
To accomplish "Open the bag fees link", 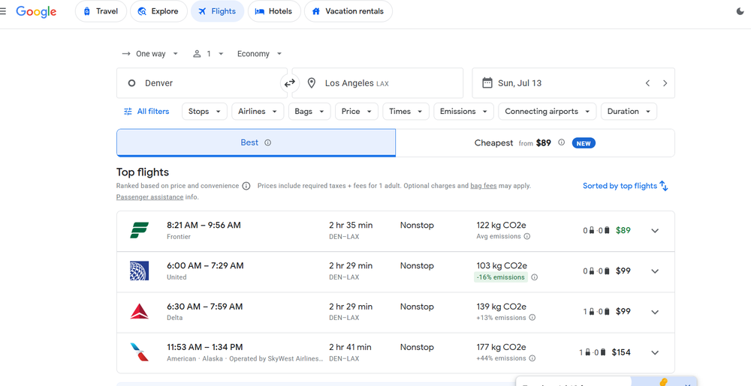I will click(x=483, y=186).
